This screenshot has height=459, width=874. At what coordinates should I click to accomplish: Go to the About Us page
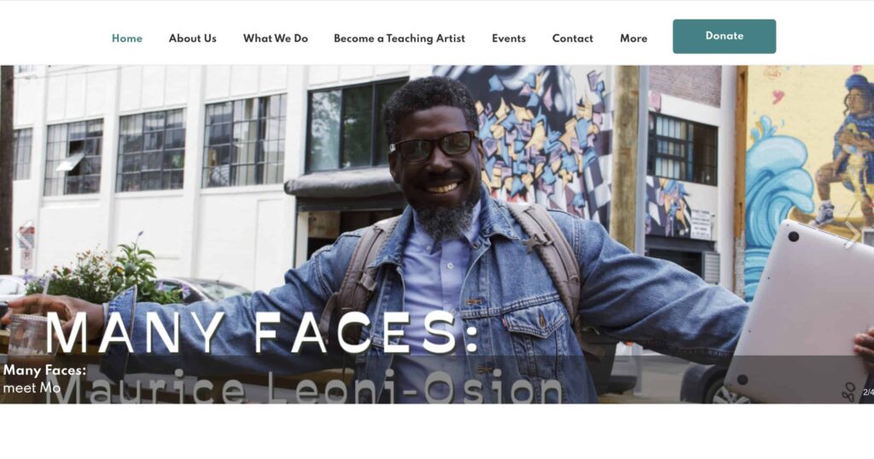coord(192,38)
